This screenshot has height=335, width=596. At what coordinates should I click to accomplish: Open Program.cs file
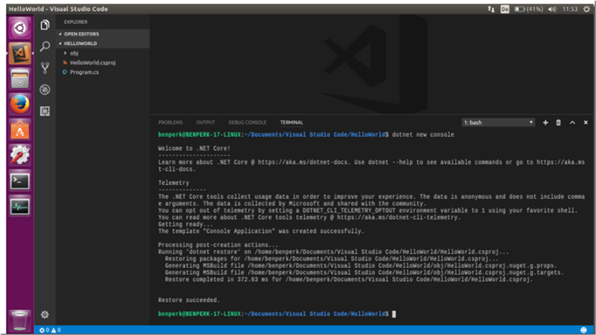click(84, 72)
